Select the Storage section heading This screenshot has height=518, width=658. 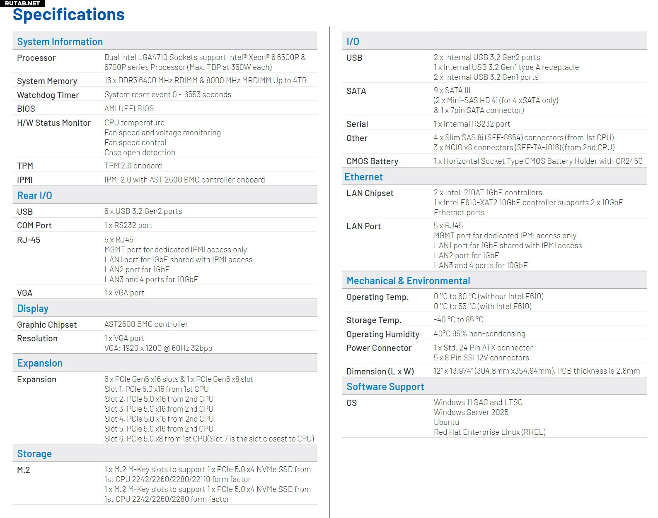coord(34,454)
